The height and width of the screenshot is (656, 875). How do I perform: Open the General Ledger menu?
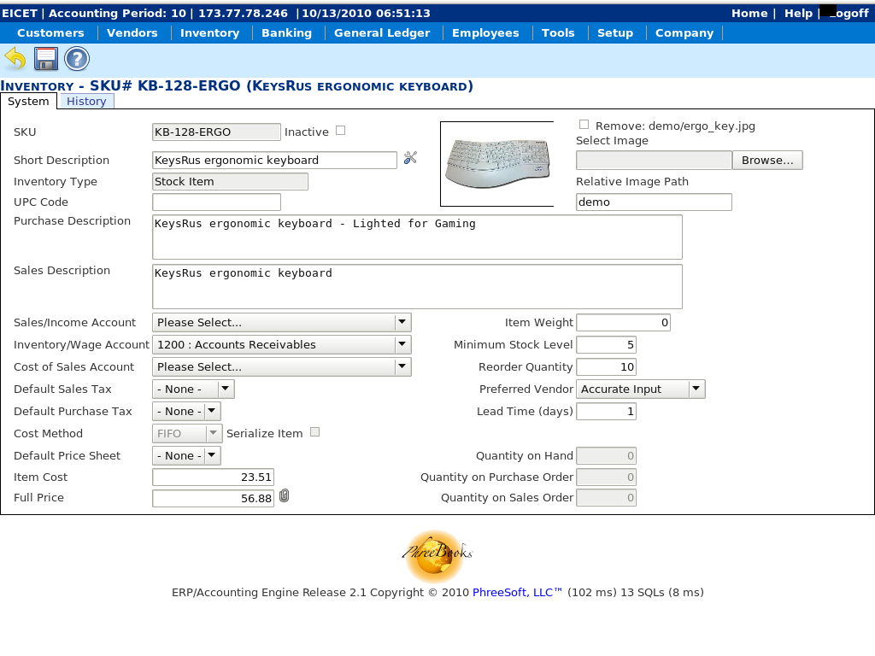coord(382,33)
